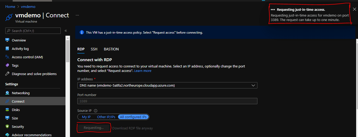The image size is (358, 137).
Task: Click the Access control people icon
Action: pos(7,57)
